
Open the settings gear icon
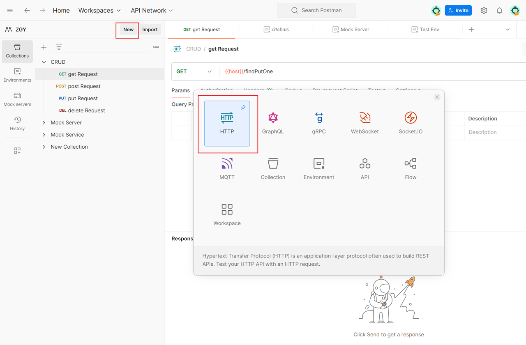tap(484, 10)
